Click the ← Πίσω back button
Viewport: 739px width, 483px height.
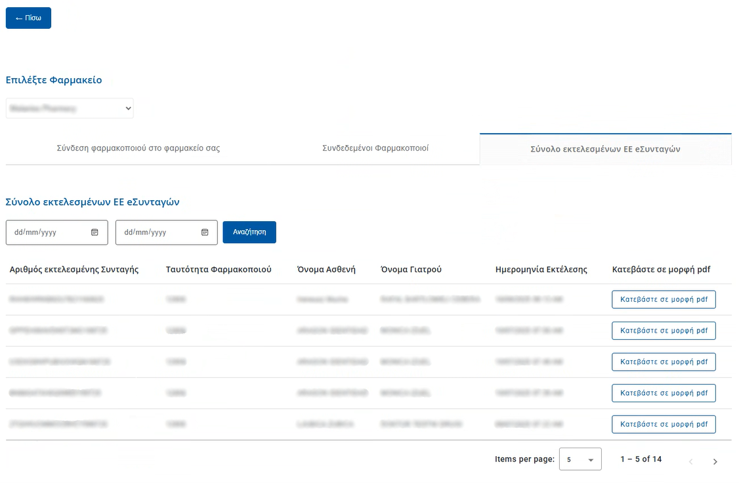[28, 18]
